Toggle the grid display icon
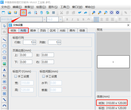The height and width of the screenshot is (110, 131). (54, 13)
